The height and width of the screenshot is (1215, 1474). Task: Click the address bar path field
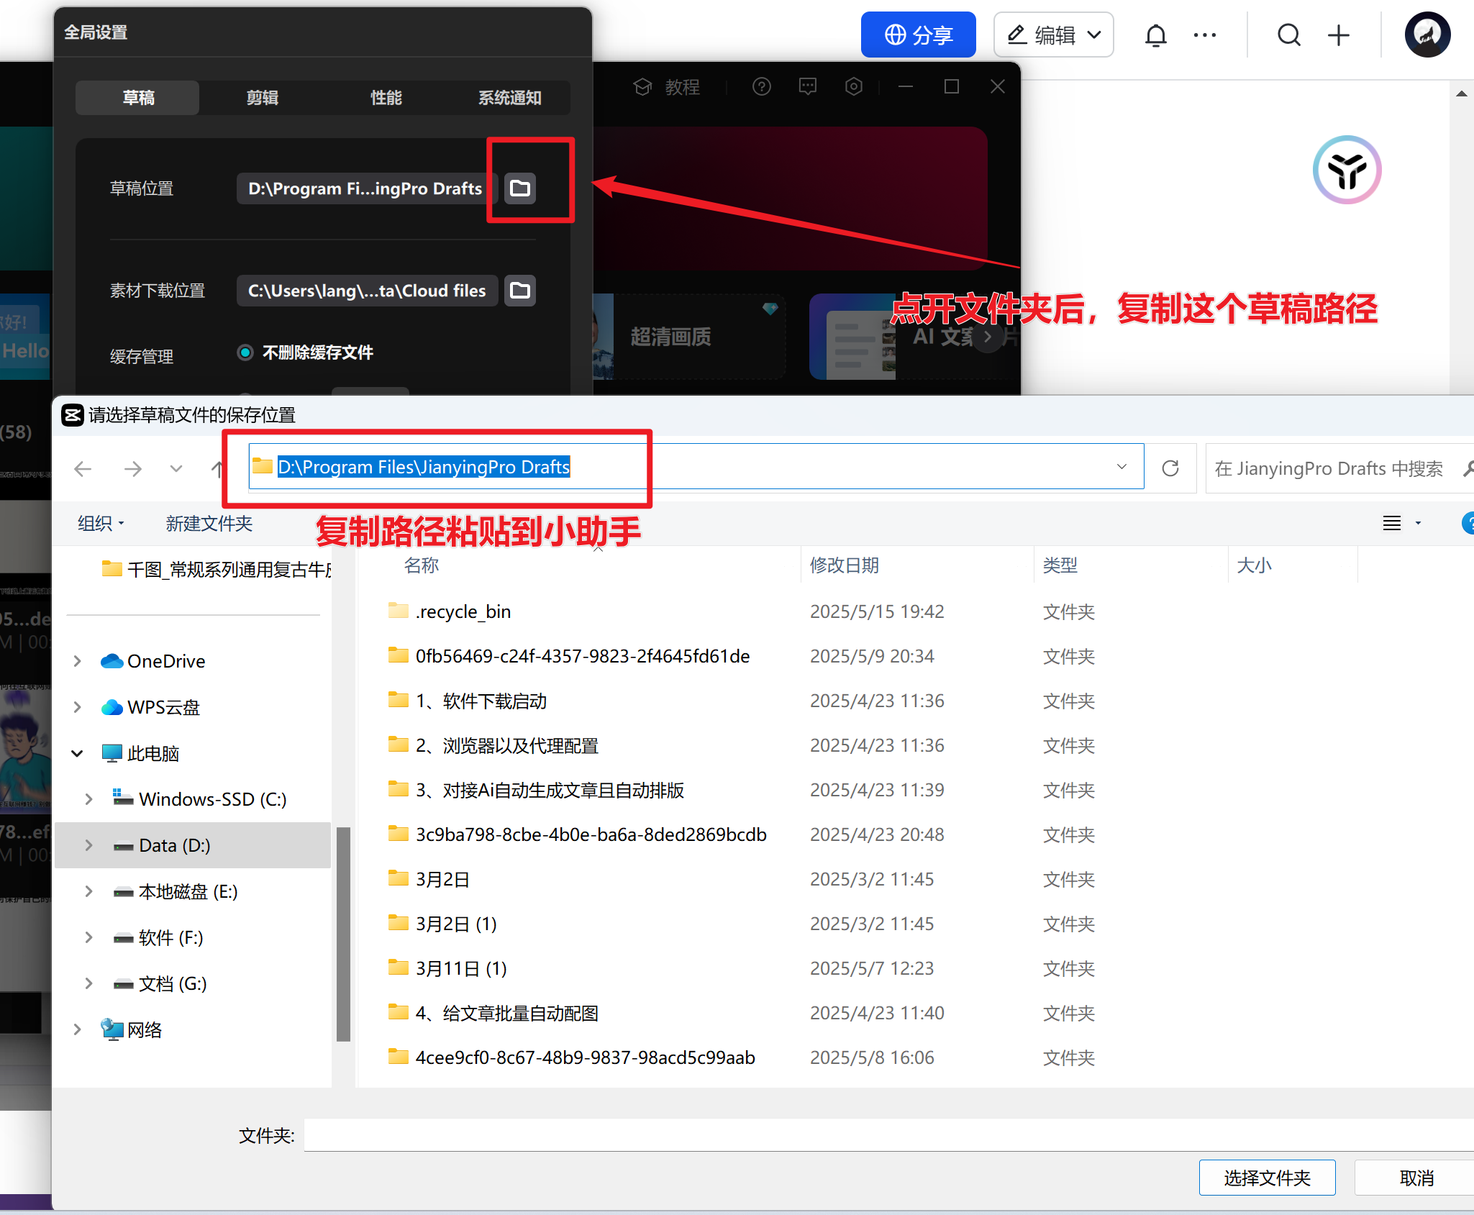coord(696,467)
